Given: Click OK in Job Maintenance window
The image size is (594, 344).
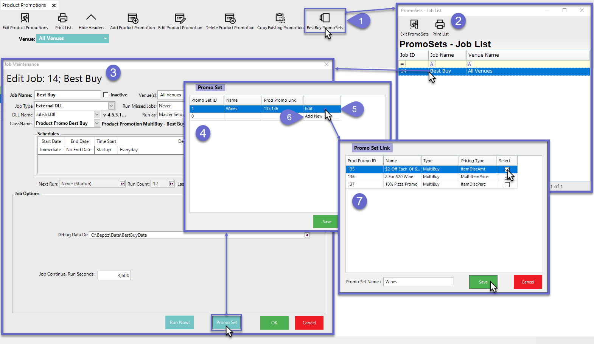Looking at the screenshot, I should [x=274, y=323].
